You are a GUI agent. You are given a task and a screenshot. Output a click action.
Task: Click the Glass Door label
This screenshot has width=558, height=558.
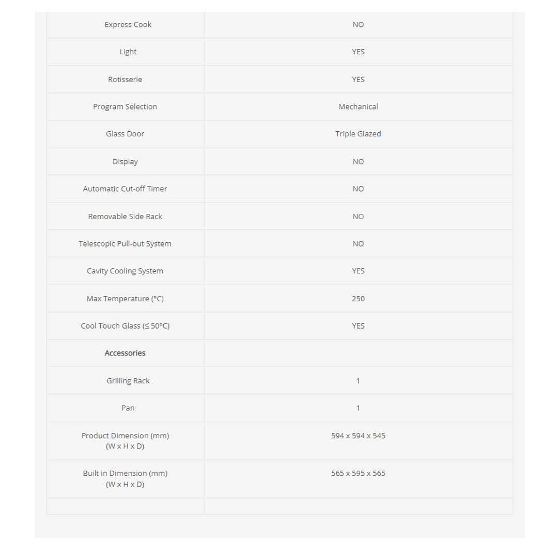[125, 134]
